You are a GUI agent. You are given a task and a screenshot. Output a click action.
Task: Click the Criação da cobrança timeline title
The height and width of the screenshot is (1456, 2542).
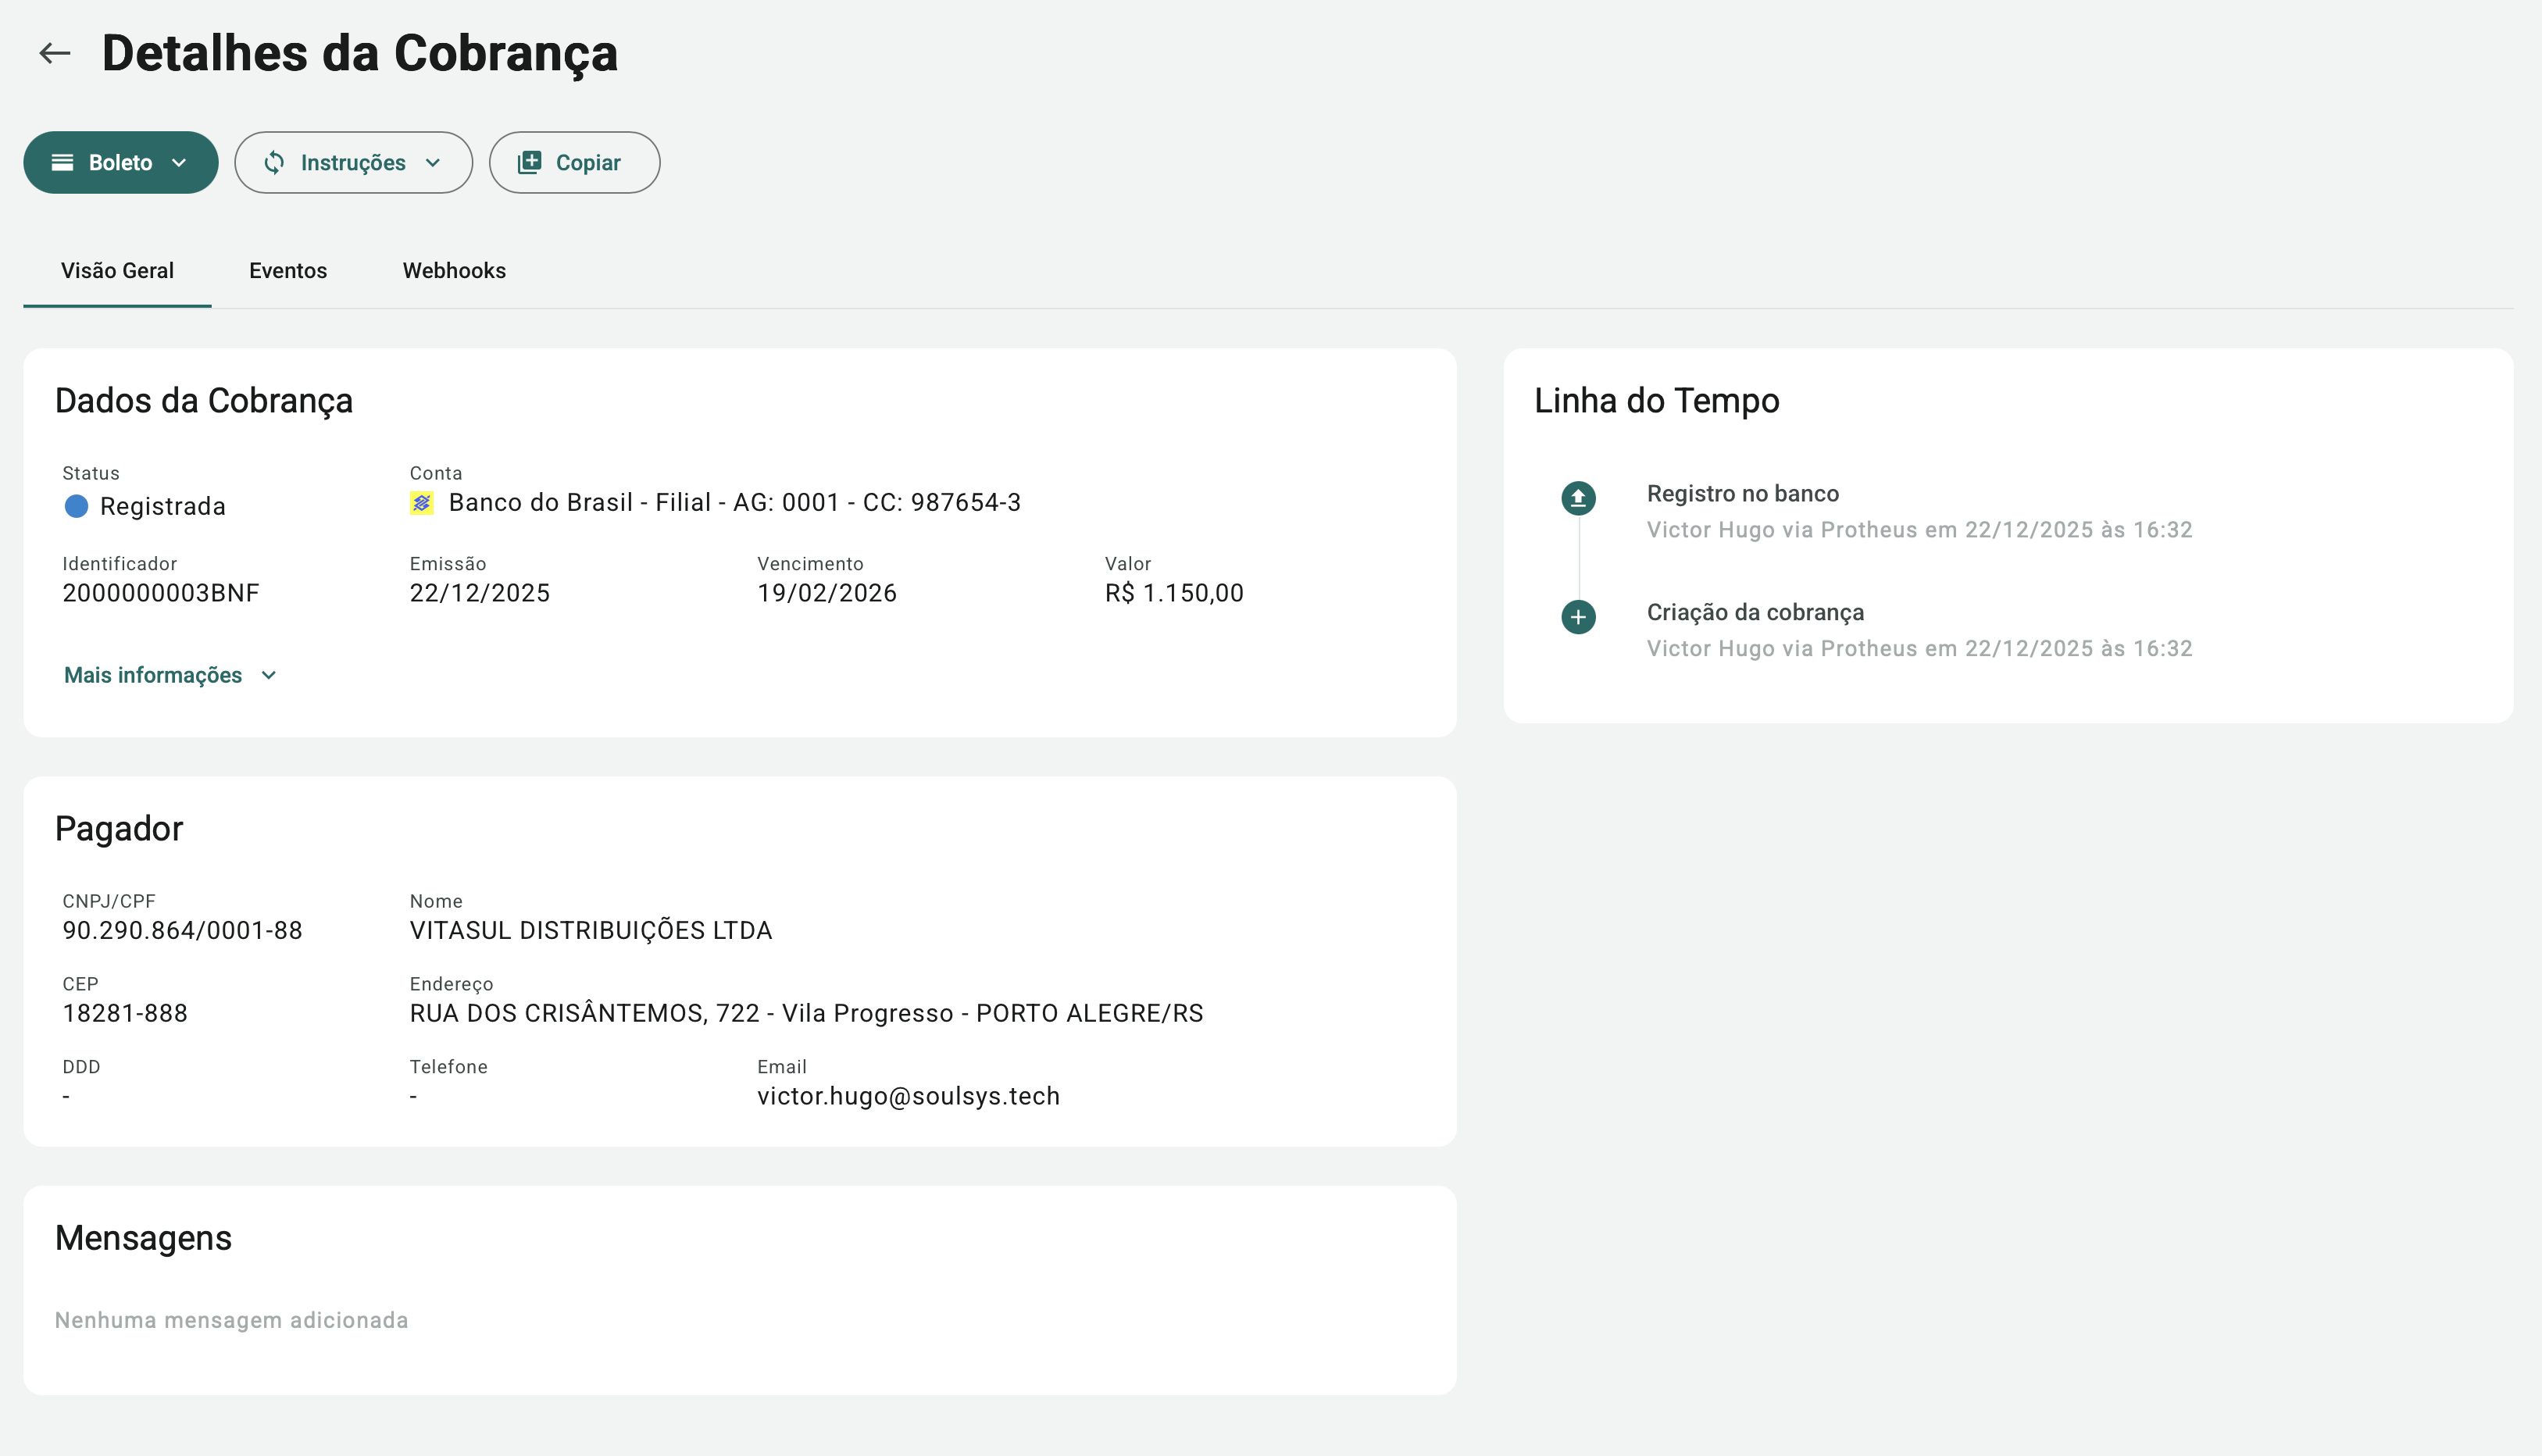(x=1755, y=613)
